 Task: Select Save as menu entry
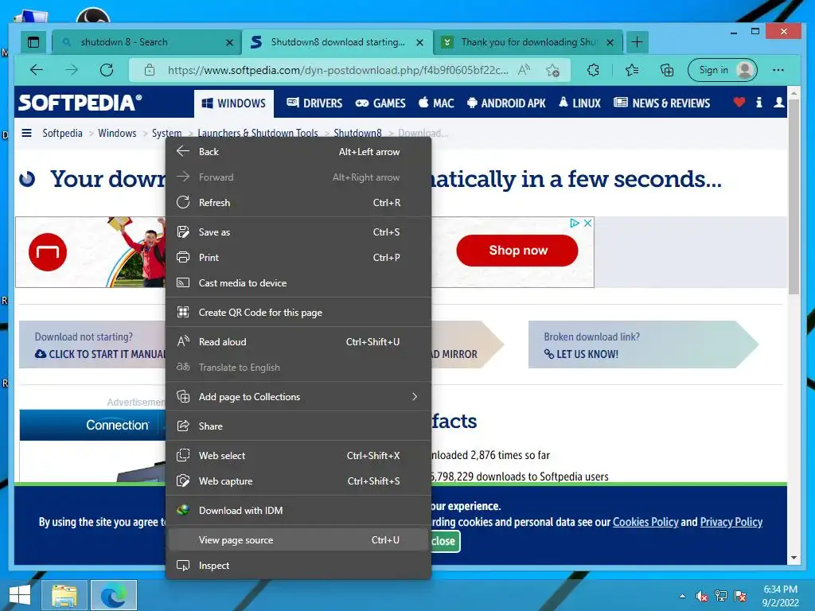point(298,232)
